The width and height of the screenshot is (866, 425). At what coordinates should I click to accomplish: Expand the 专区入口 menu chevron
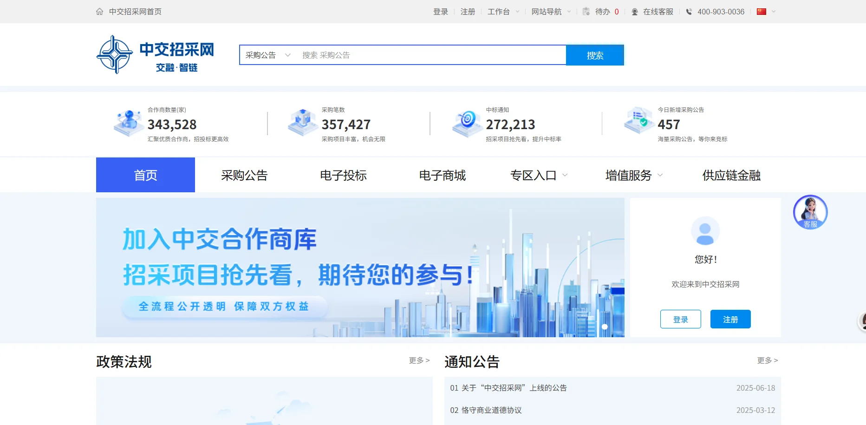tap(565, 176)
